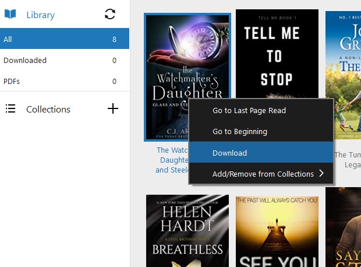This screenshot has height=267, width=361.
Task: Click the All count 8
Action: (x=115, y=40)
